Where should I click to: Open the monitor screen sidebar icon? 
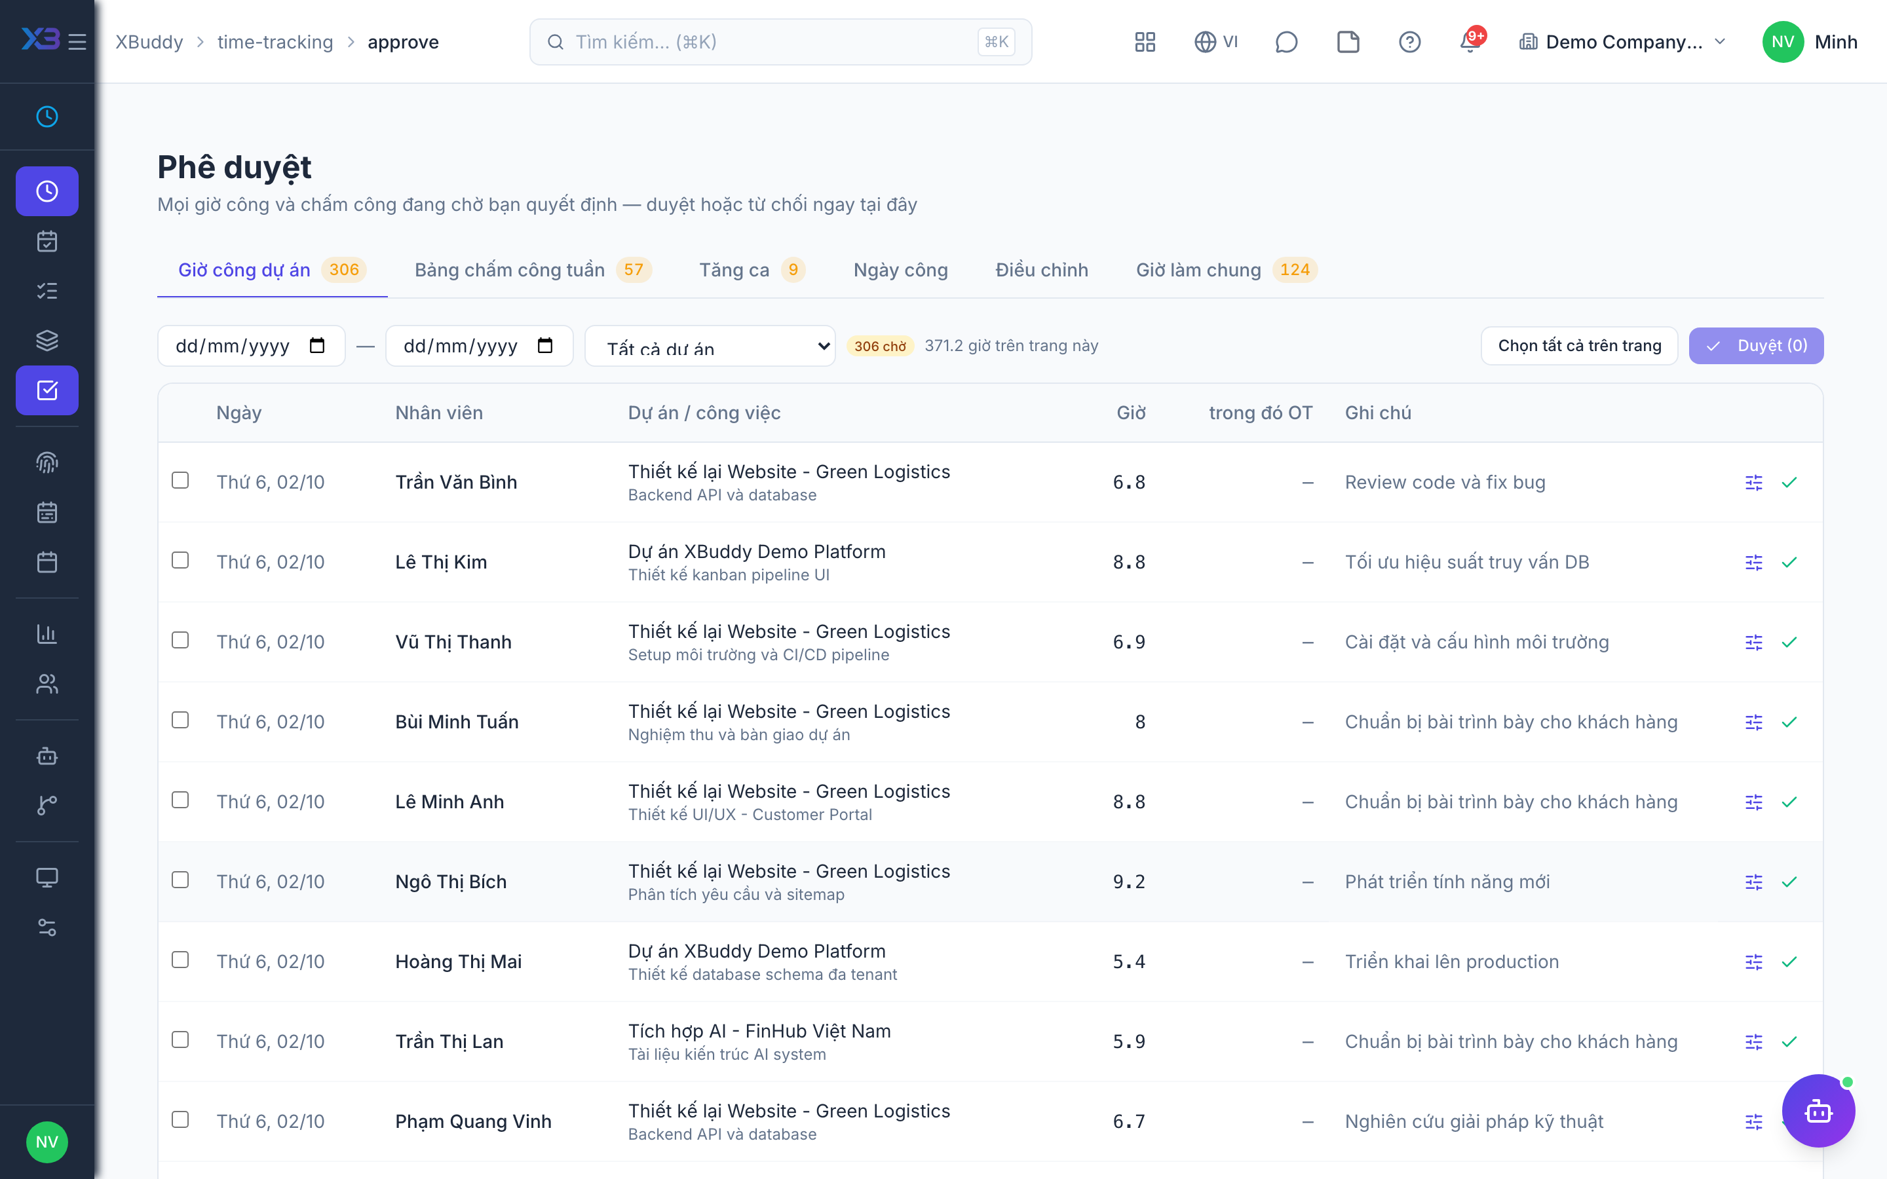point(47,878)
